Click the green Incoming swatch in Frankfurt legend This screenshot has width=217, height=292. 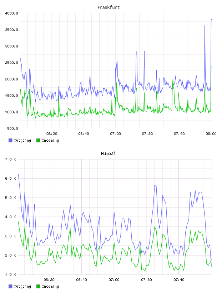pos(38,140)
